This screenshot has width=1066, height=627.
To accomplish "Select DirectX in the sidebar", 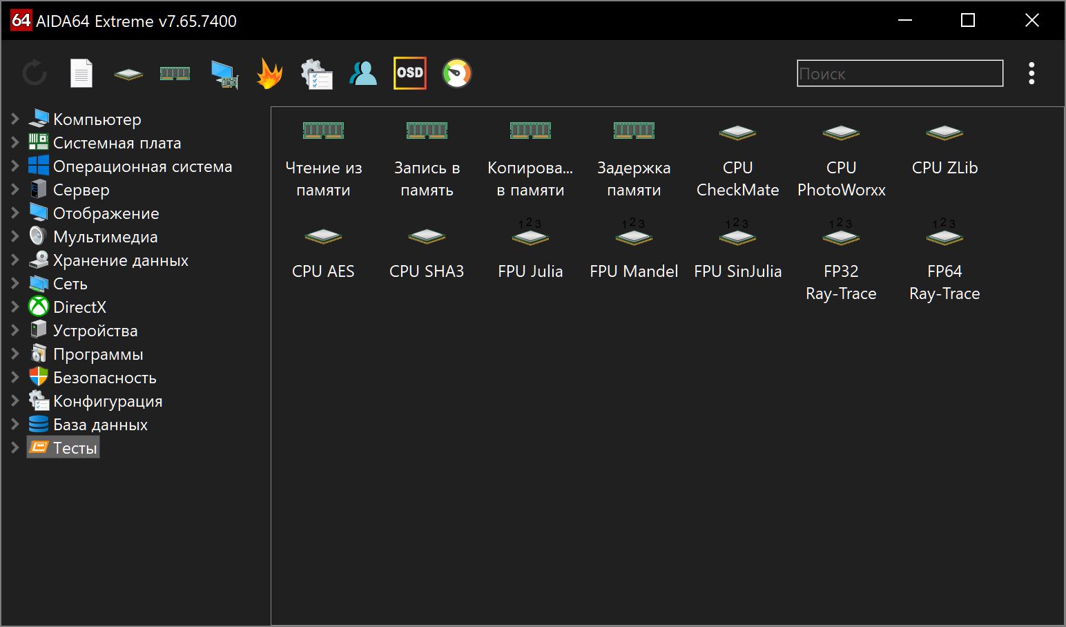I will coord(79,307).
